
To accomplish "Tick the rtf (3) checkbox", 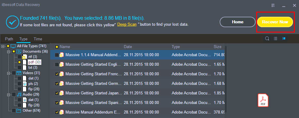I will click(x=19, y=57).
